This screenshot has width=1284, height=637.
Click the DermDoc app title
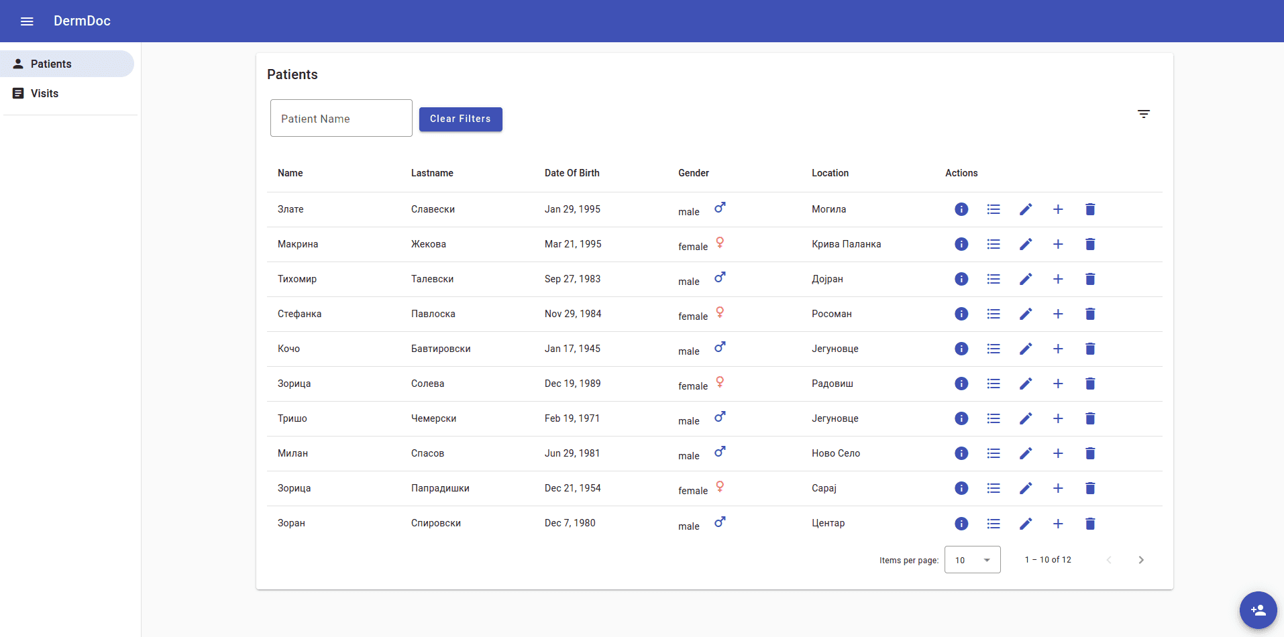pyautogui.click(x=82, y=21)
